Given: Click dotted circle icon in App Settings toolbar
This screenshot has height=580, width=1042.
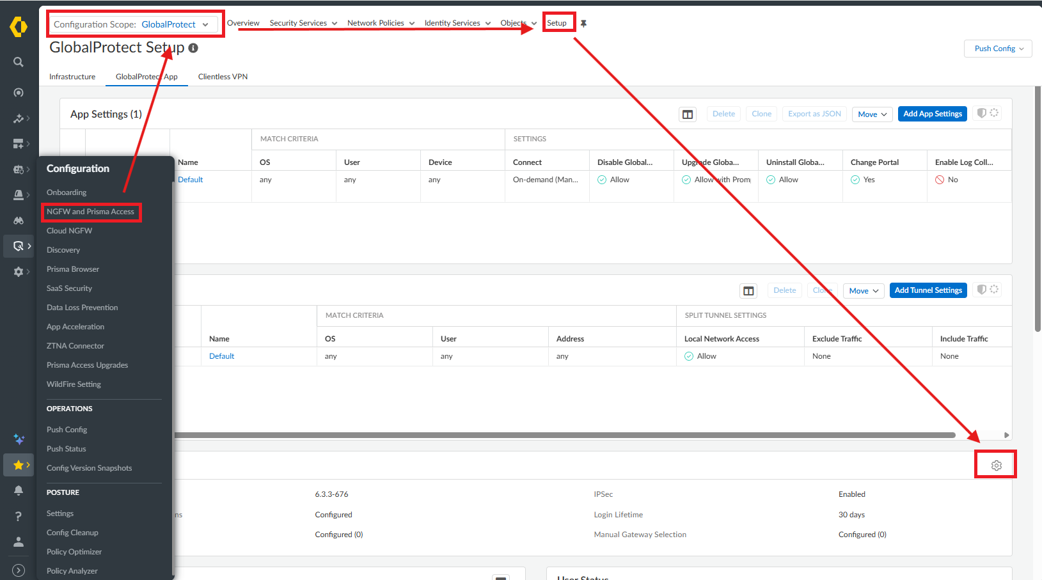Looking at the screenshot, I should 994,113.
